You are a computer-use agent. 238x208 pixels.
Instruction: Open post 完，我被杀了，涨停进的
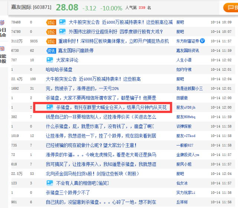(x=82, y=89)
